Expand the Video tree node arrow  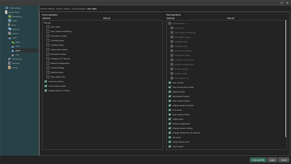[6, 21]
